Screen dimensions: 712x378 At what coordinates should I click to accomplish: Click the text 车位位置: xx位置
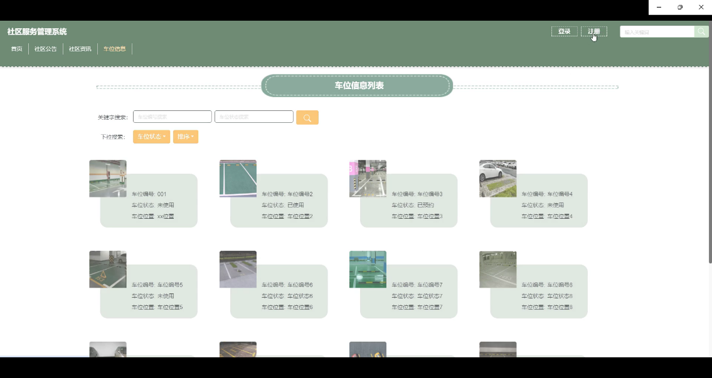[153, 216]
